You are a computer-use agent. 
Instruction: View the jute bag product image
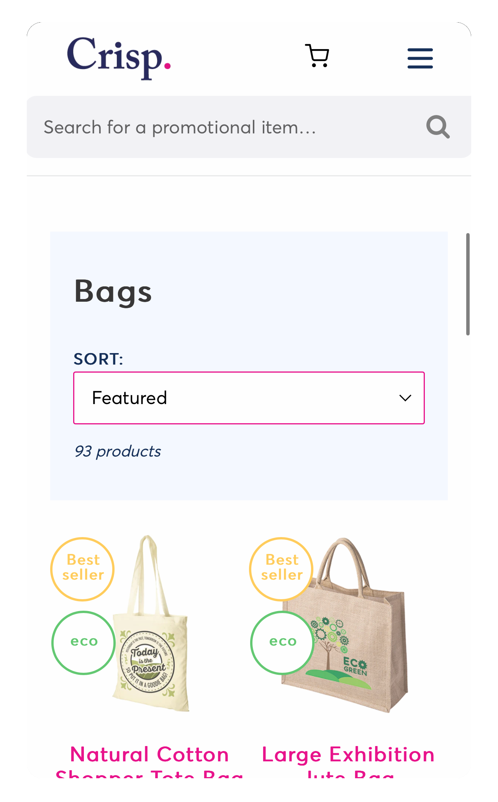coord(345,625)
